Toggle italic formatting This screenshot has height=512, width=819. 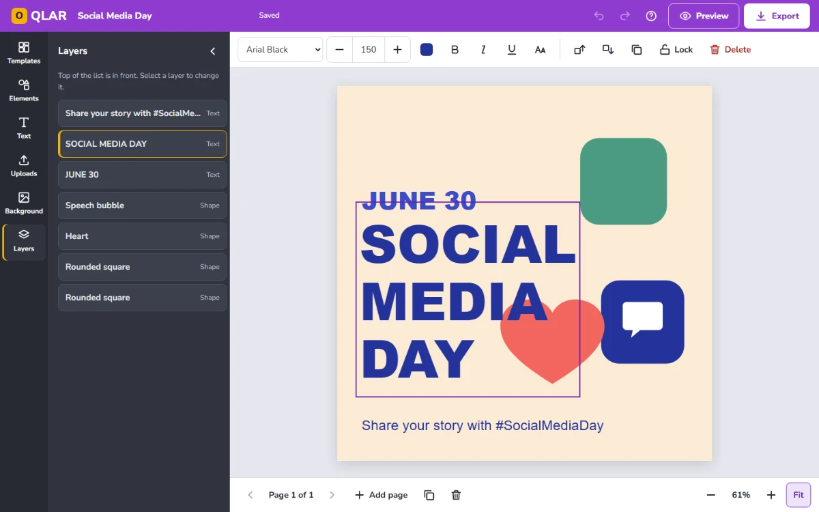pyautogui.click(x=483, y=50)
